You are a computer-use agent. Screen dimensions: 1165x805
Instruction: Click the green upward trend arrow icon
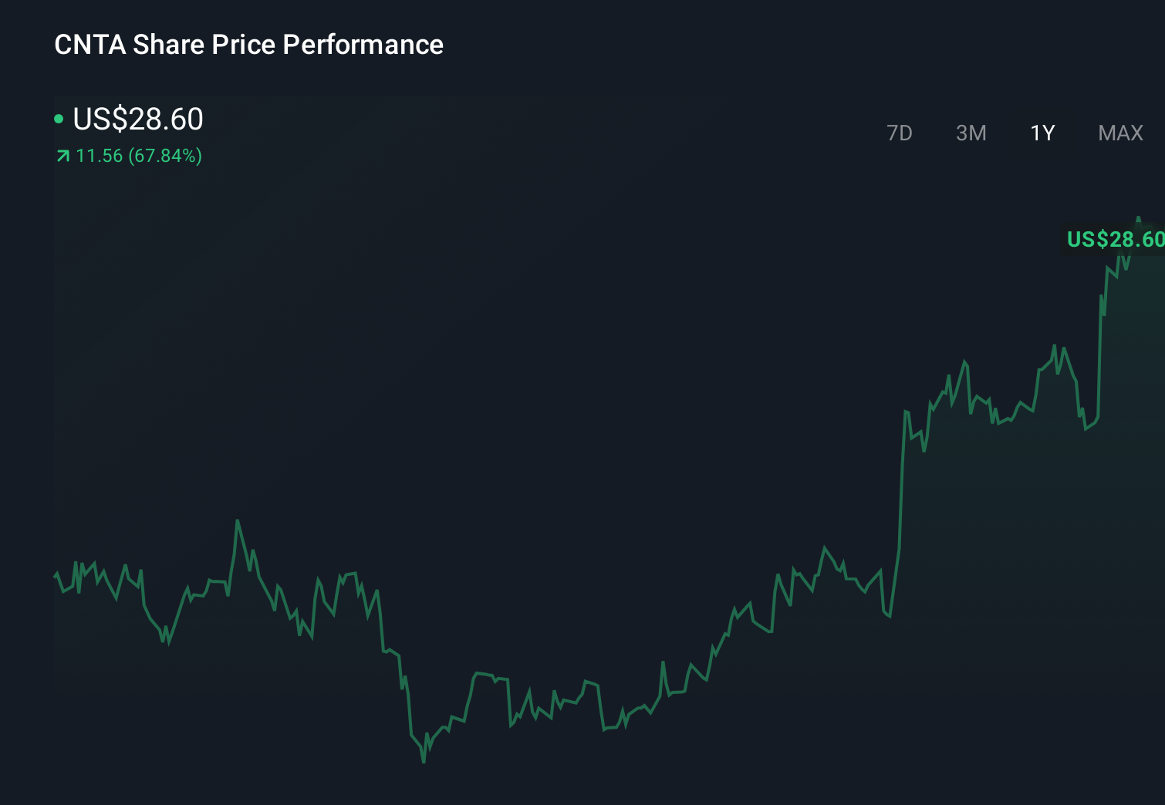[62, 155]
